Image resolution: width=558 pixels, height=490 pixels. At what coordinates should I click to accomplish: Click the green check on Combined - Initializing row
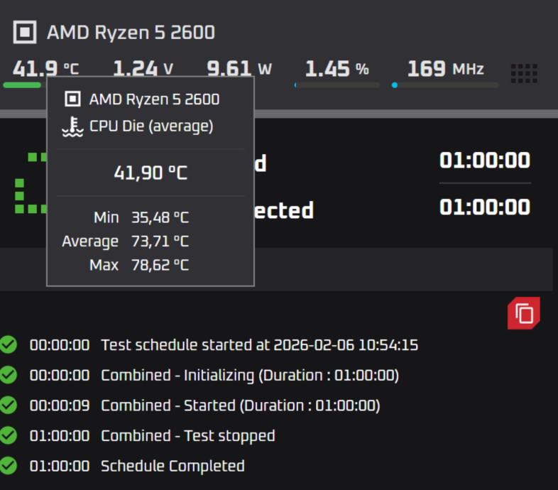tap(9, 375)
